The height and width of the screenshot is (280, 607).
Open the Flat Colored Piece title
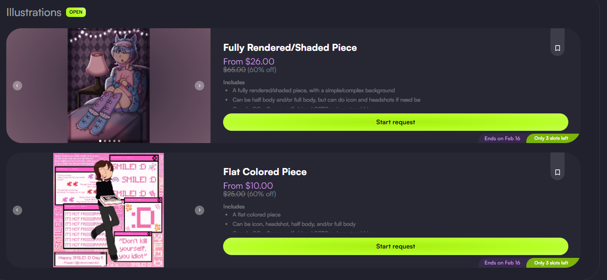pos(265,172)
